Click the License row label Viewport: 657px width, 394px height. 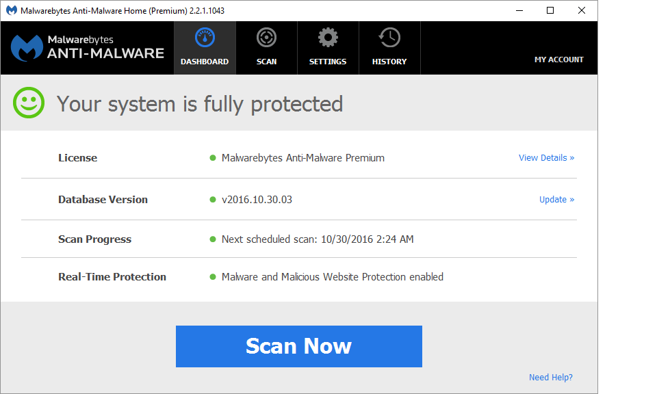(x=77, y=158)
